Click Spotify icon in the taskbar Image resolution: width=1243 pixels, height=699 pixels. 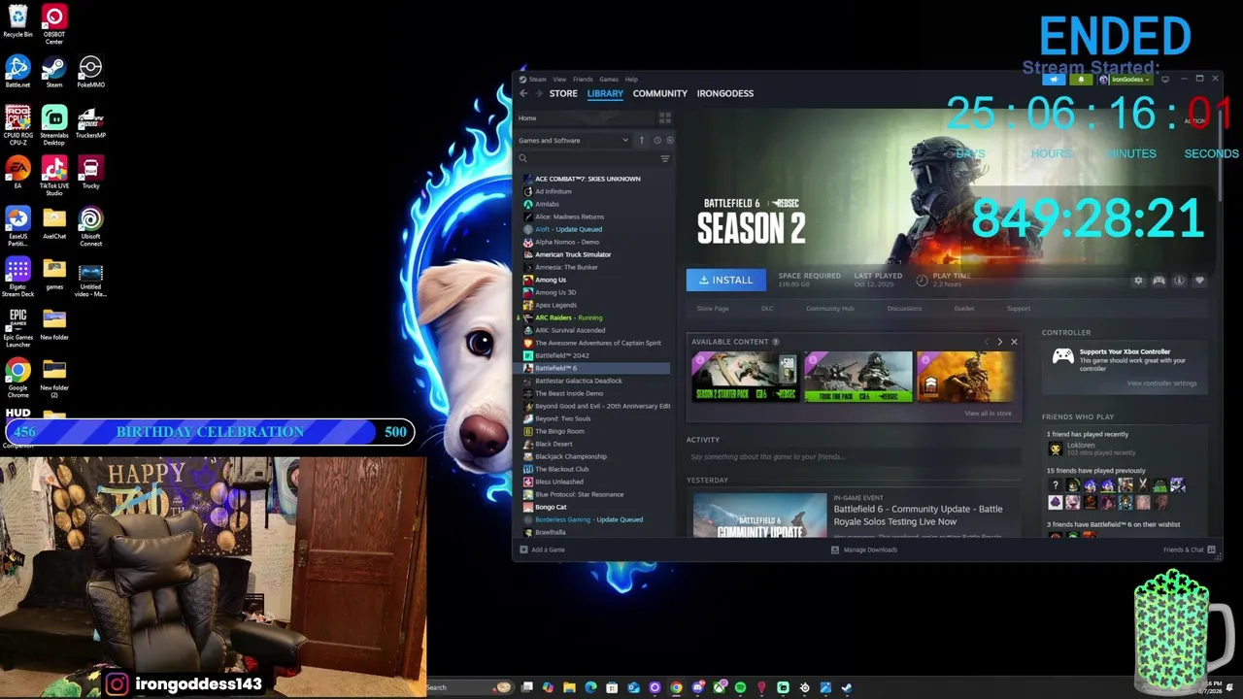click(x=740, y=687)
